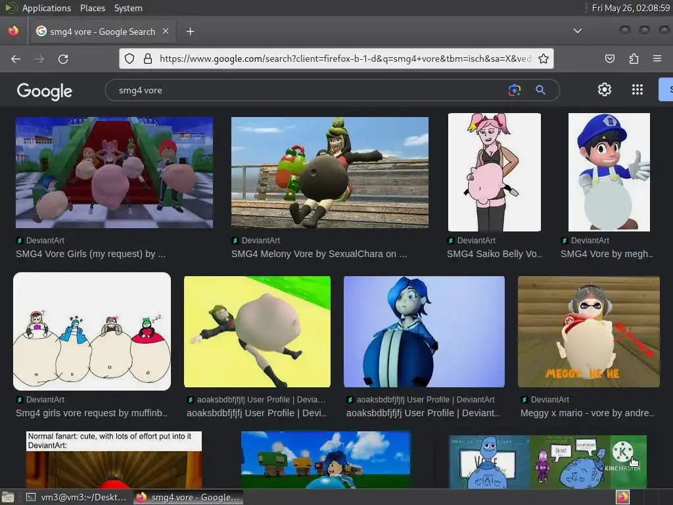This screenshot has height=505, width=673.
Task: Run the Google search magnifier button
Action: (x=540, y=89)
